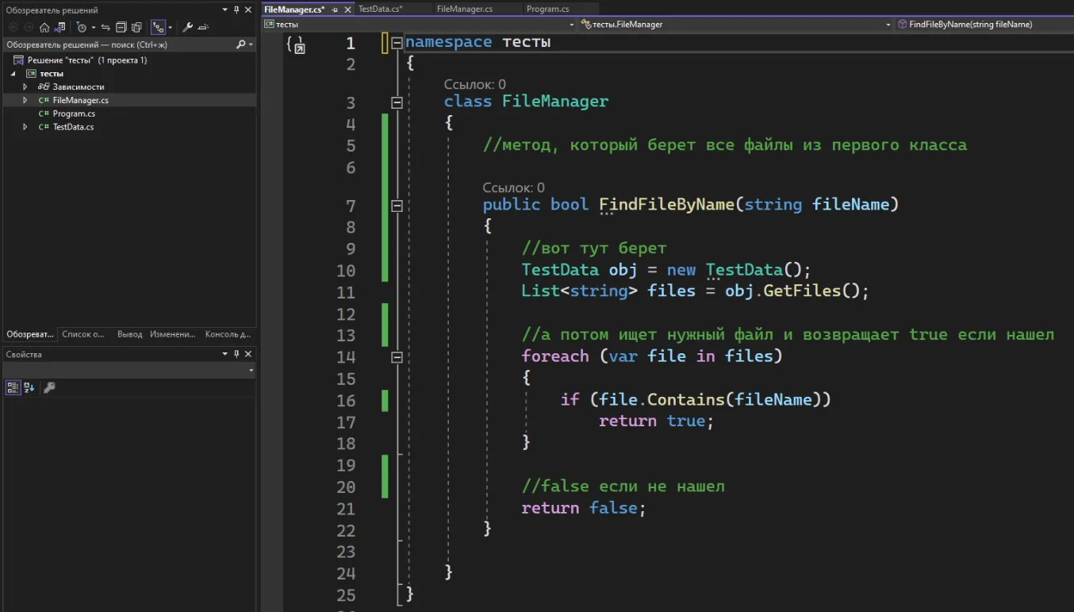Switch to the Консоль д... tab

click(x=228, y=334)
